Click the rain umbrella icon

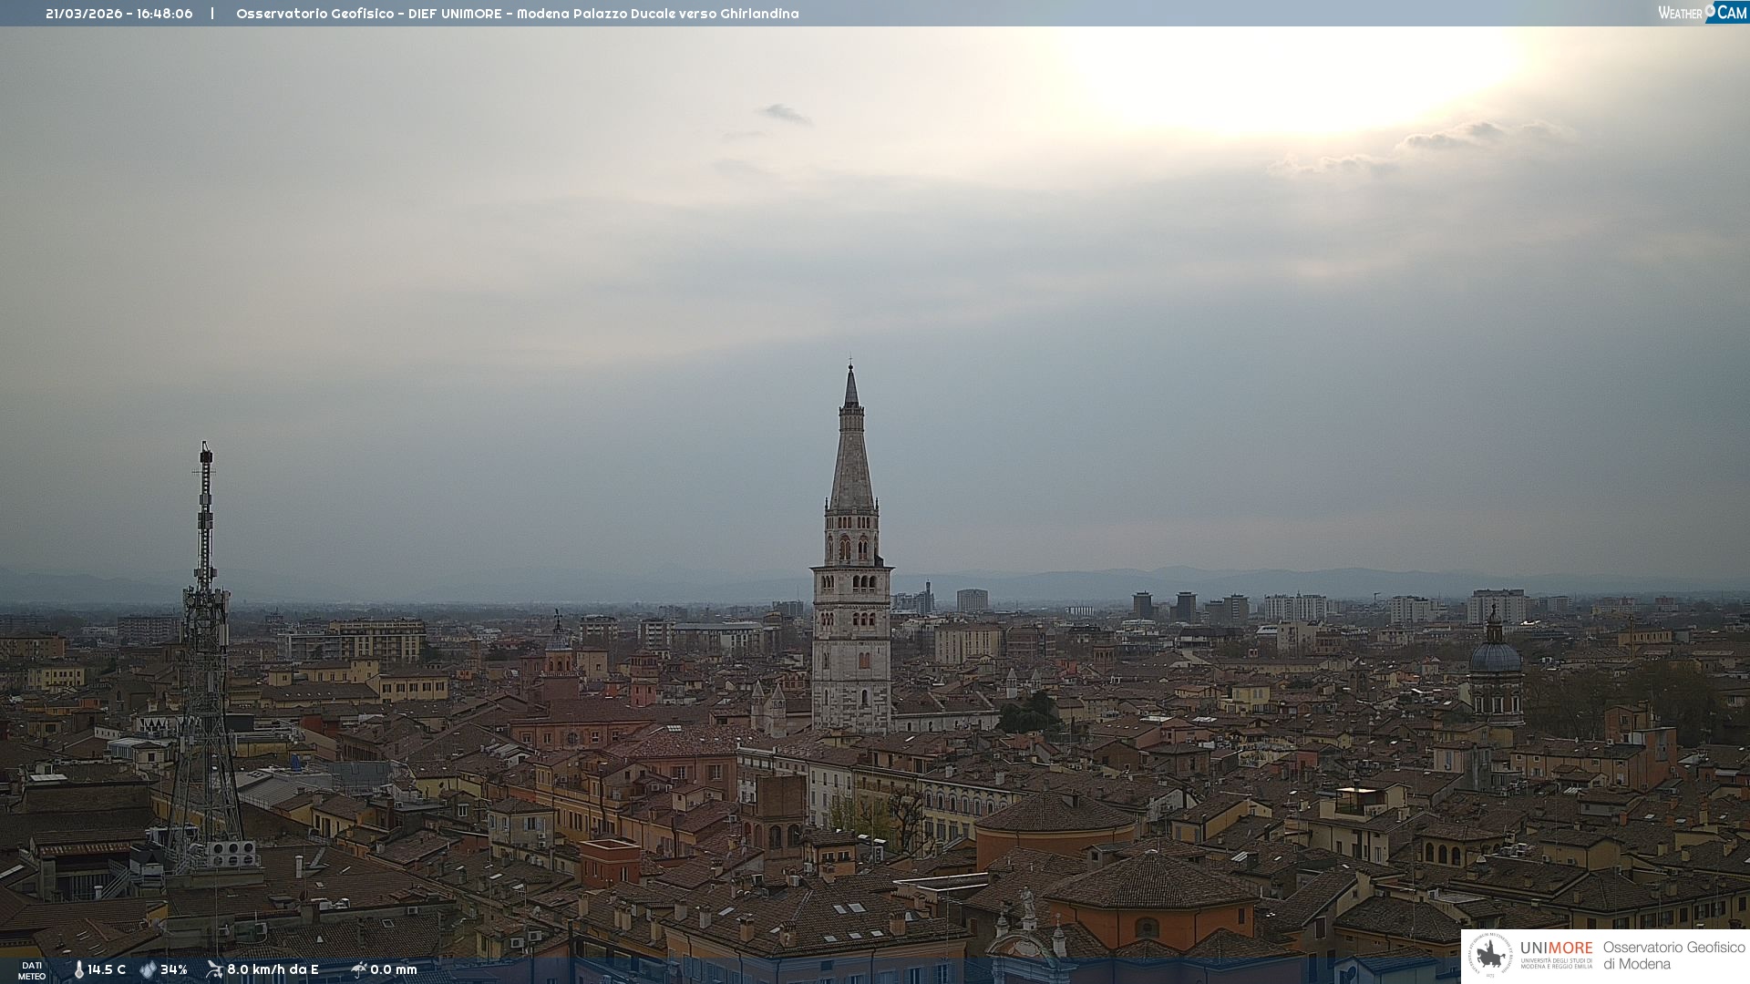click(x=359, y=969)
